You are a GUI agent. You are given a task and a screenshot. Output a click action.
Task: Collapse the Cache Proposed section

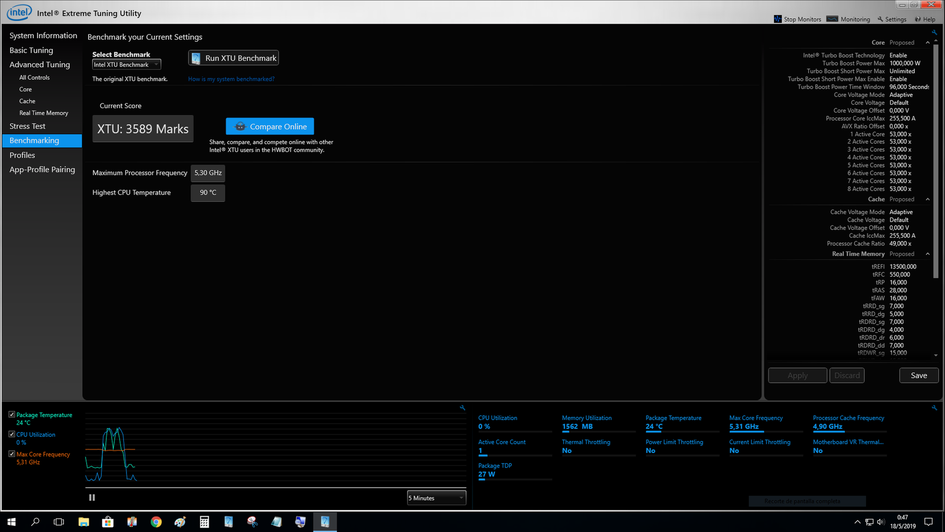click(928, 199)
